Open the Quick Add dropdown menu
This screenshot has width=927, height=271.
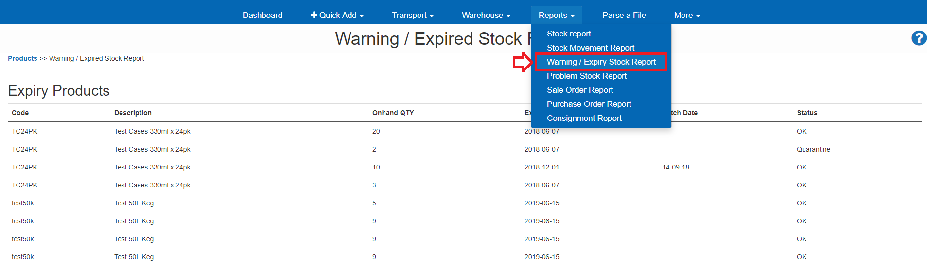[x=337, y=15]
